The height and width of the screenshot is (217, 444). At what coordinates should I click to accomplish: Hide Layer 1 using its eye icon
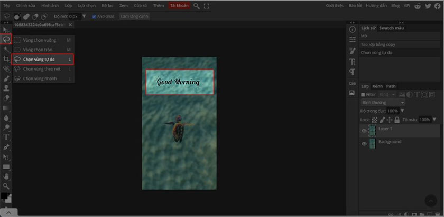[364, 131]
